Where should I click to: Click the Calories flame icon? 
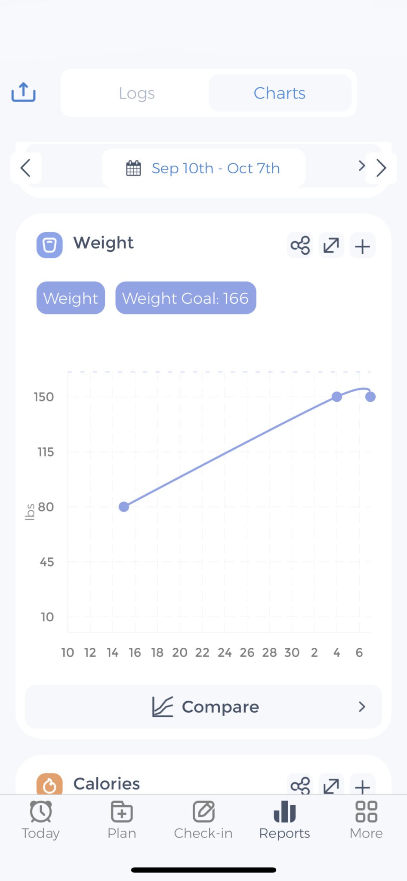click(x=49, y=784)
